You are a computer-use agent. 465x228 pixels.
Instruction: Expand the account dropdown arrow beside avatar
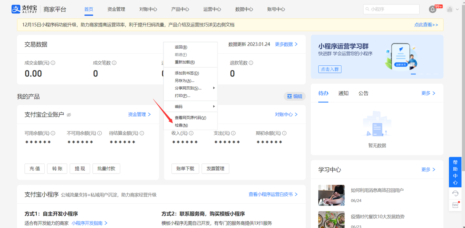pyautogui.click(x=457, y=9)
